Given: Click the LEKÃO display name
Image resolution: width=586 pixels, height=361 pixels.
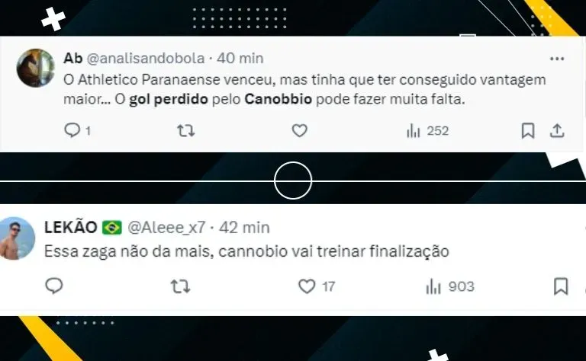Looking at the screenshot, I should [71, 227].
